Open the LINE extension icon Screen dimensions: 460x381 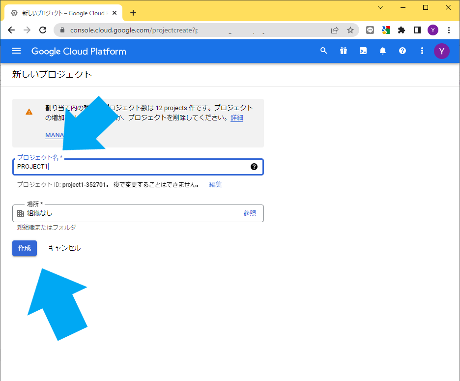tap(370, 30)
